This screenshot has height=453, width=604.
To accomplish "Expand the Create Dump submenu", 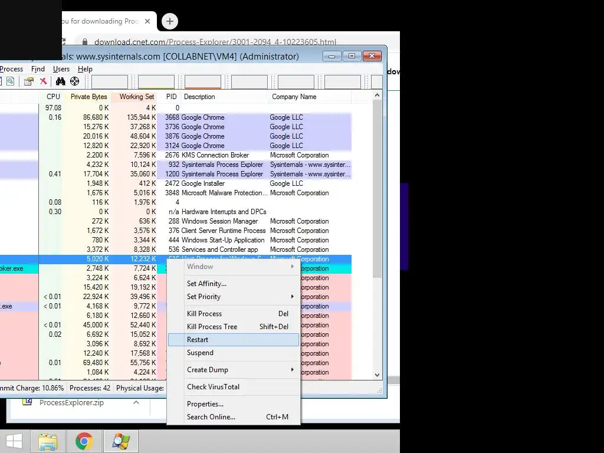I will pos(234,370).
